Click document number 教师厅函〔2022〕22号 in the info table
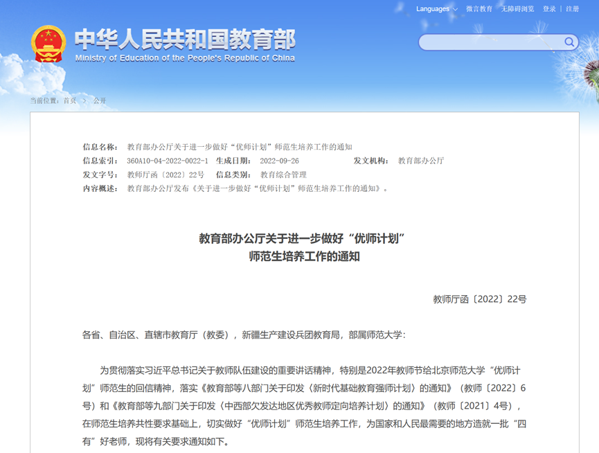The height and width of the screenshot is (453, 599). (x=166, y=175)
